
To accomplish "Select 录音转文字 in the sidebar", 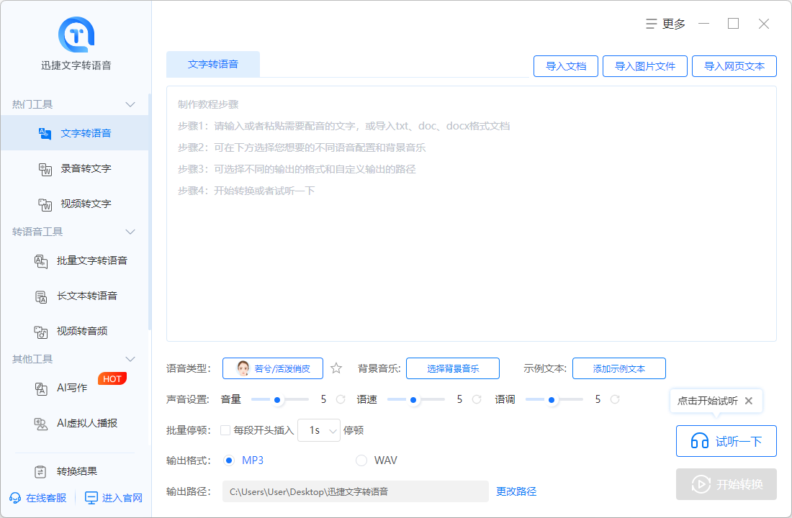I will [75, 168].
